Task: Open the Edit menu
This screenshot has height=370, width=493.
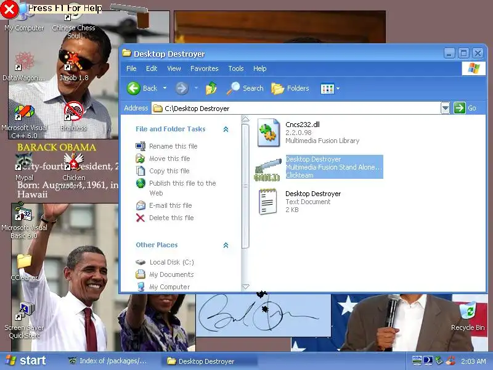Action: coord(152,68)
